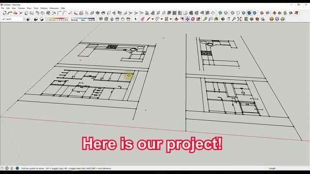This screenshot has height=174, width=310.
Task: Expand the Arc tool dropdown arrow
Action: (162, 19)
